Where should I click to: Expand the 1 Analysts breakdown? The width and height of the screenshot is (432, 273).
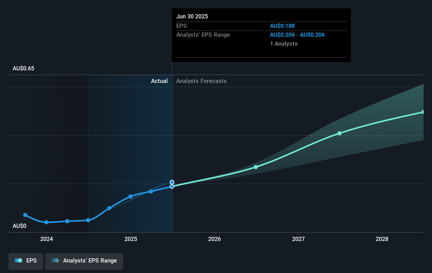tap(284, 44)
